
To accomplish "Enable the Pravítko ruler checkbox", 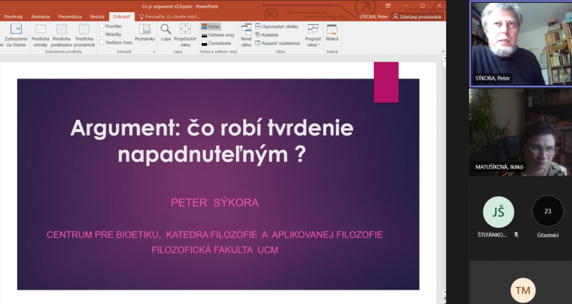I will tap(102, 26).
